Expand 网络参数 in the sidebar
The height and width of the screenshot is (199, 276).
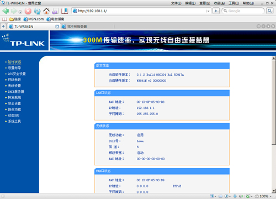click(14, 80)
